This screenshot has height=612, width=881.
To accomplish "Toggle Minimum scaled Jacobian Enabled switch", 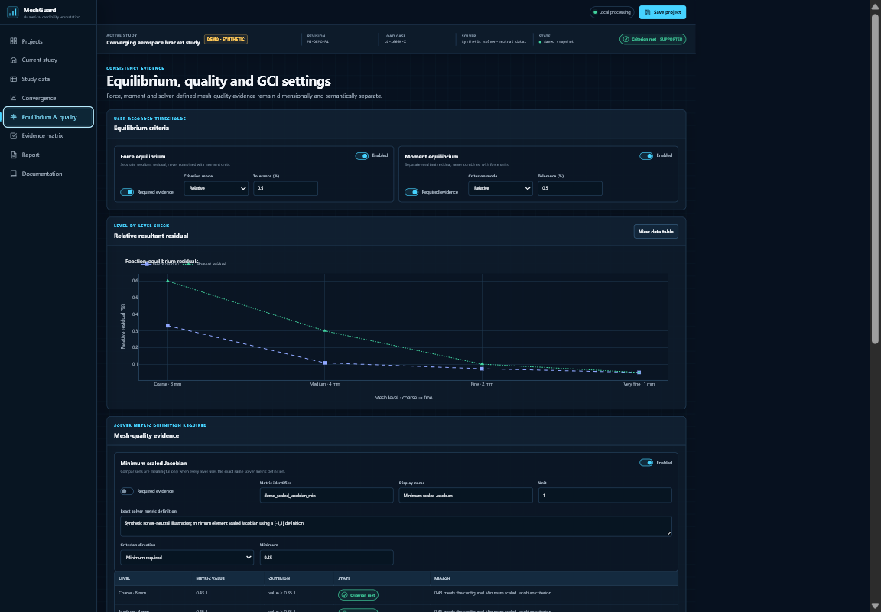I will pyautogui.click(x=646, y=463).
